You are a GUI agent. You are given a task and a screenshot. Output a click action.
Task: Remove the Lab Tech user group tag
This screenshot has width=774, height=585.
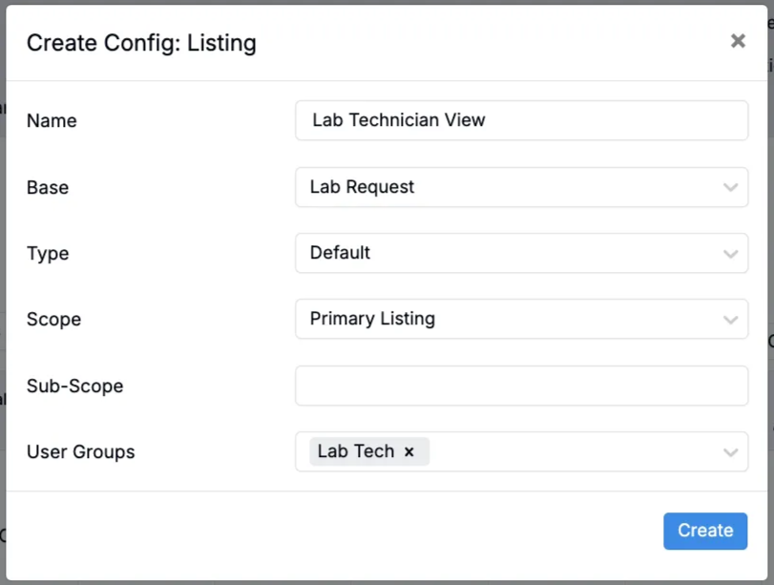[409, 452]
